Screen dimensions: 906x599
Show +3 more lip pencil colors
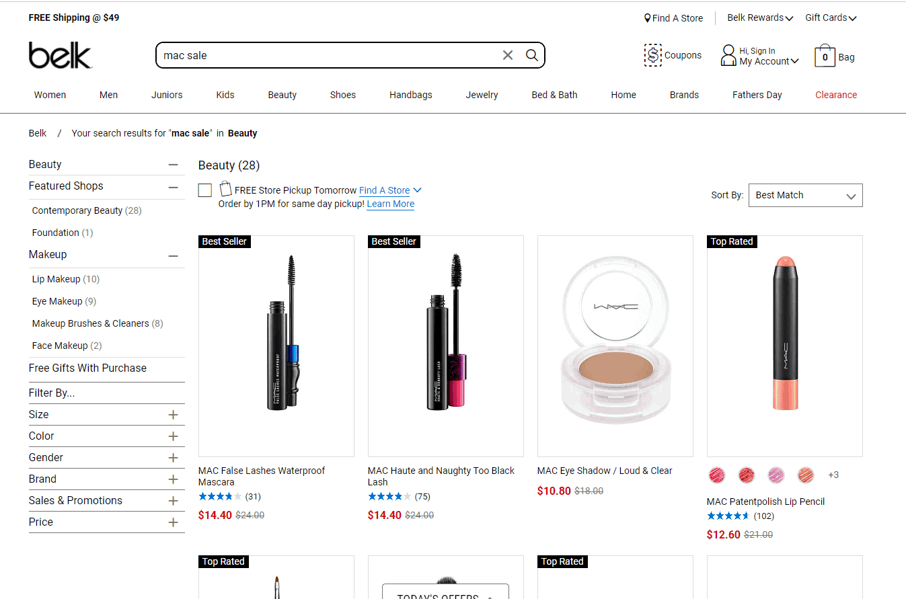[833, 475]
